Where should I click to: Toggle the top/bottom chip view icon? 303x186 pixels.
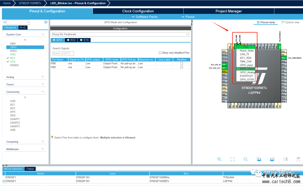point(285,159)
